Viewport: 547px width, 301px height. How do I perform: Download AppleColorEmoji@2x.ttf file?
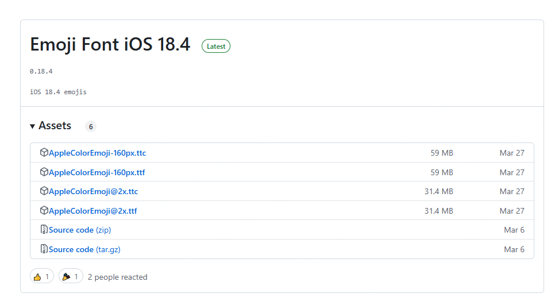click(x=93, y=211)
